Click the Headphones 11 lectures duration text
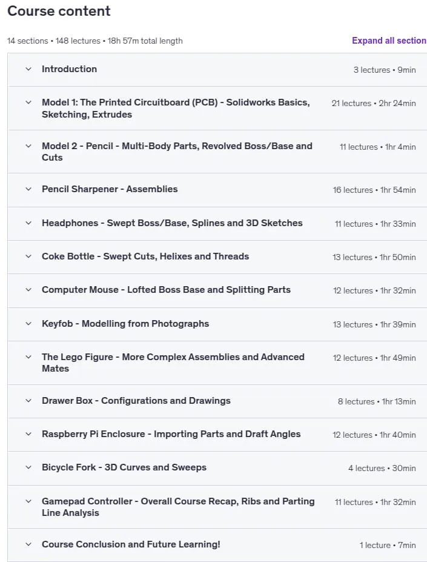 (375, 224)
